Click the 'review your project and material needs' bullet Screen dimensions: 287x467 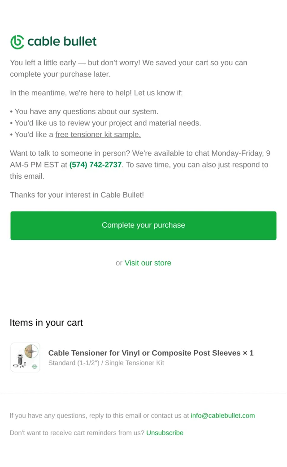click(105, 123)
